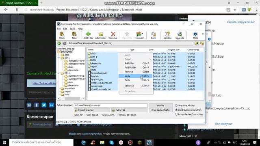
Task: Click the Add Files toolbar icon
Action: (x=88, y=35)
